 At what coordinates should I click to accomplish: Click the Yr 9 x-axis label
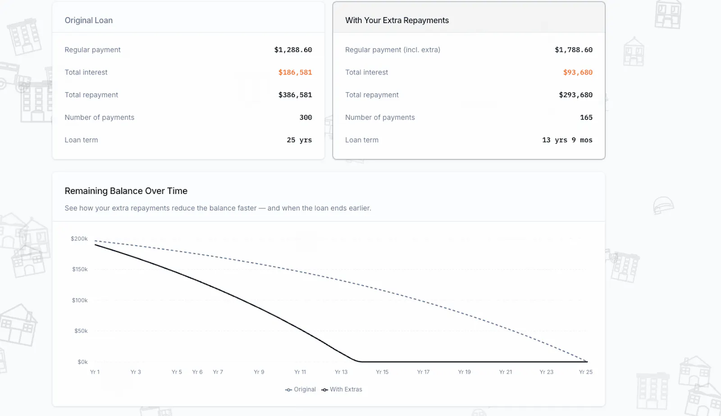(259, 372)
